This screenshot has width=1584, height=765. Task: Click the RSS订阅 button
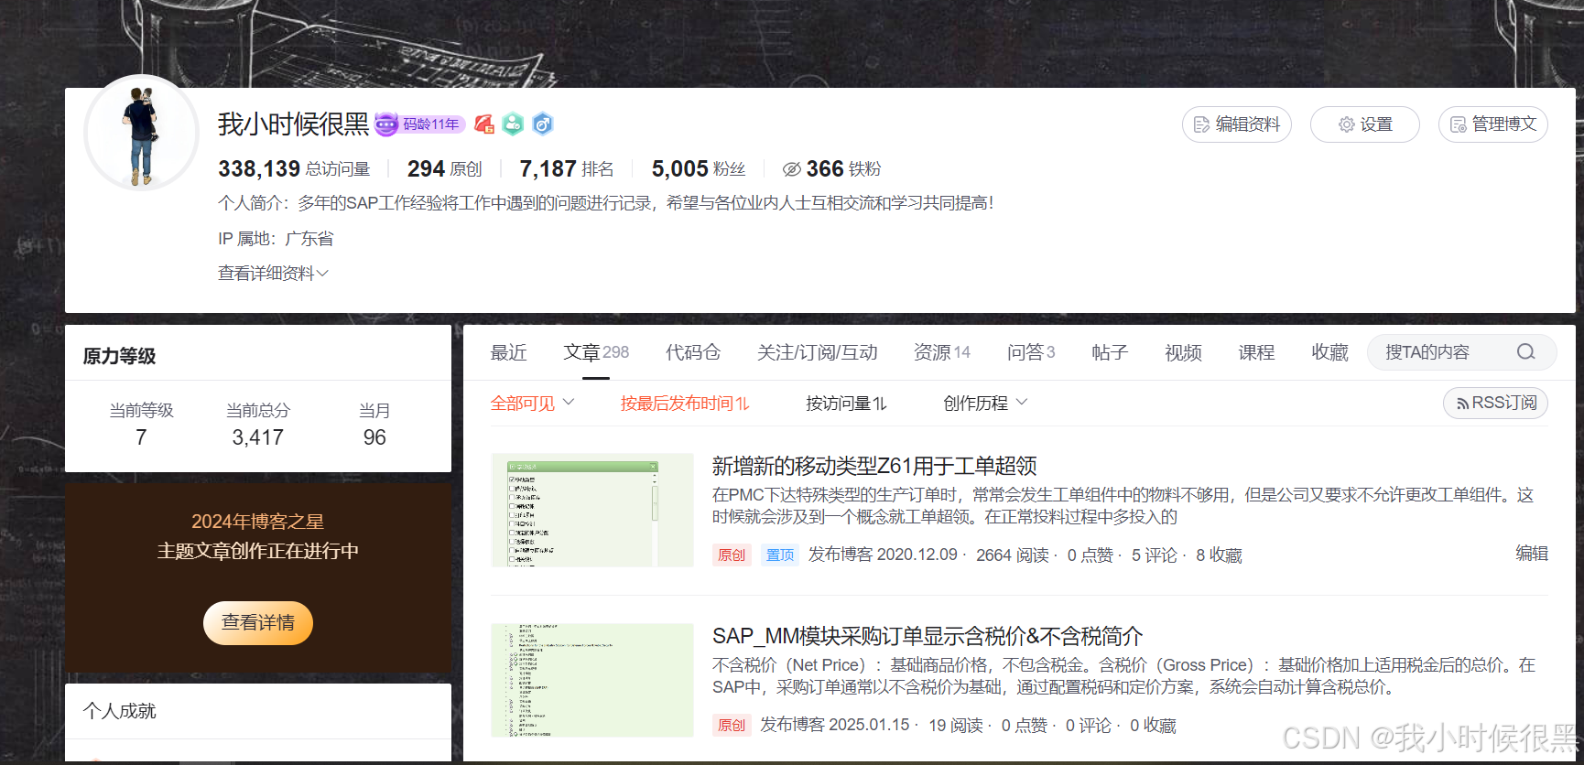click(1495, 403)
